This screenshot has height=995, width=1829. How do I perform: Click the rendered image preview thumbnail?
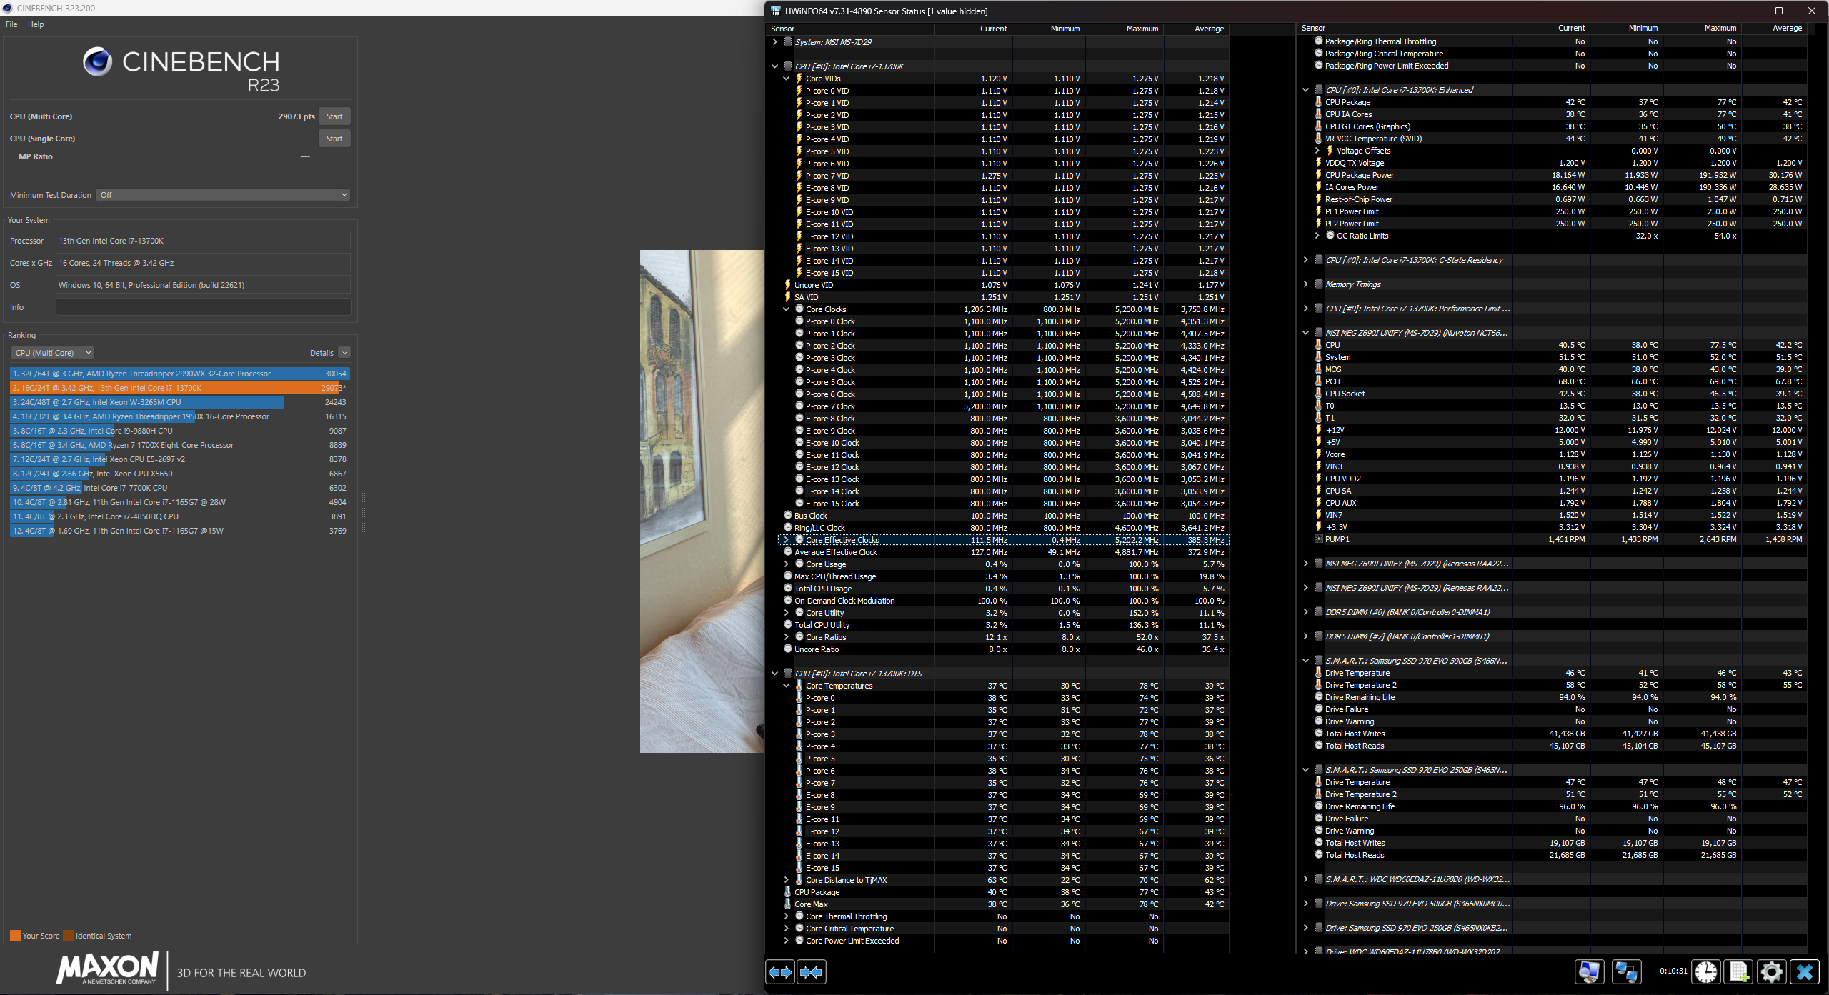702,501
